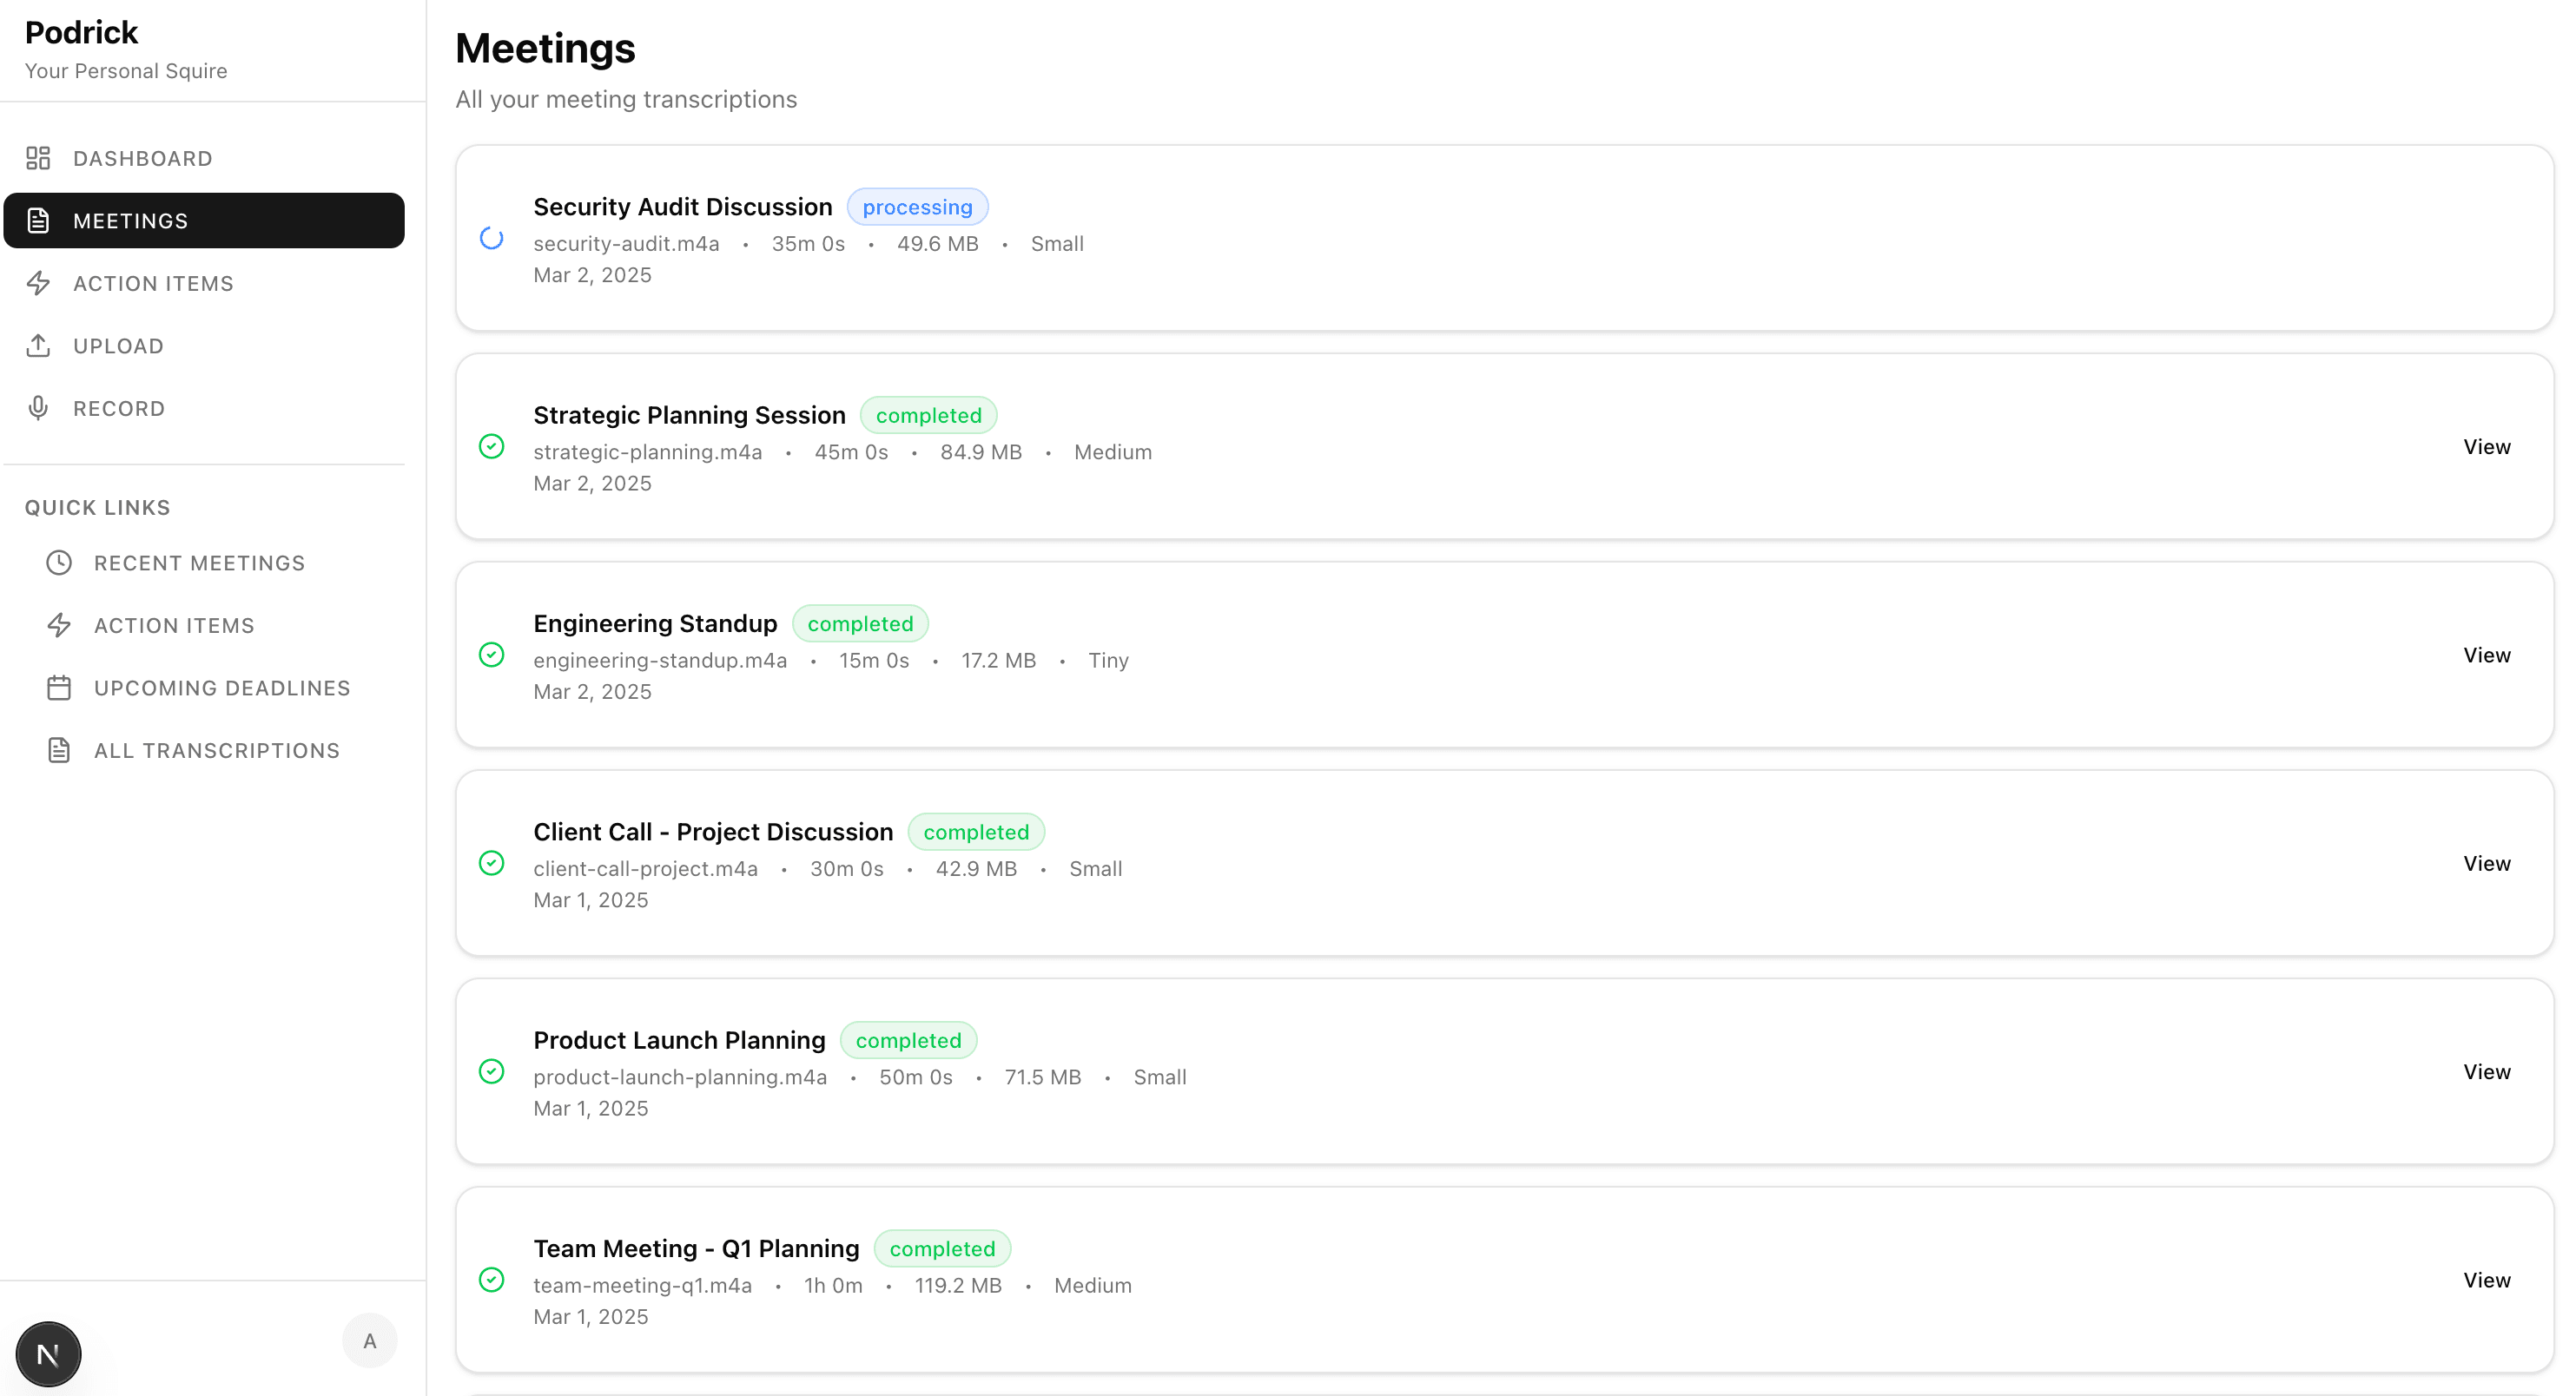Click the Product Launch Planning title
Image resolution: width=2576 pixels, height=1396 pixels.
(x=679, y=1040)
